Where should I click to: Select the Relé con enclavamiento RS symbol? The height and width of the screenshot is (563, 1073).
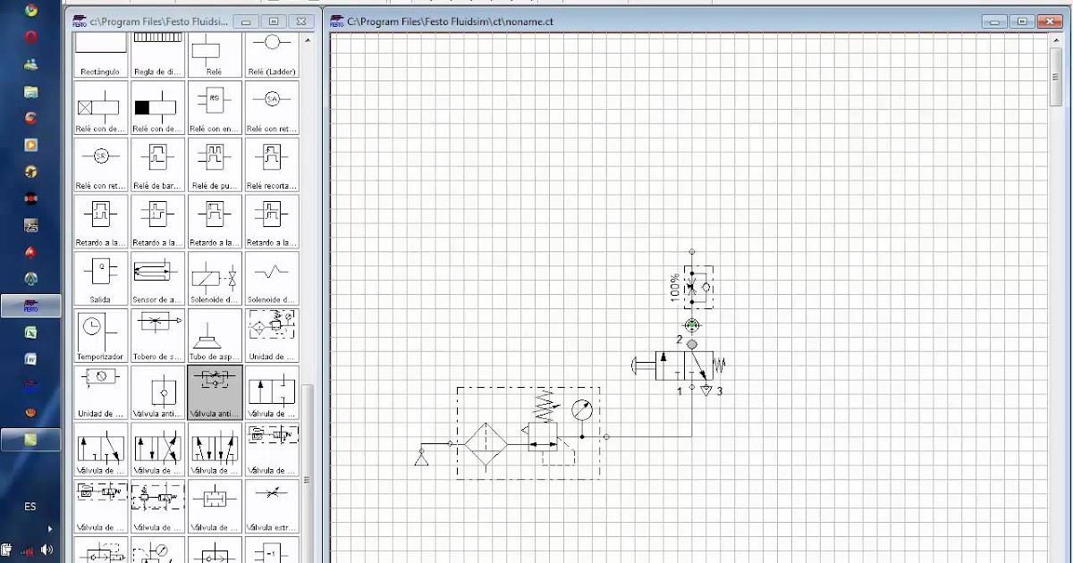coord(215,105)
